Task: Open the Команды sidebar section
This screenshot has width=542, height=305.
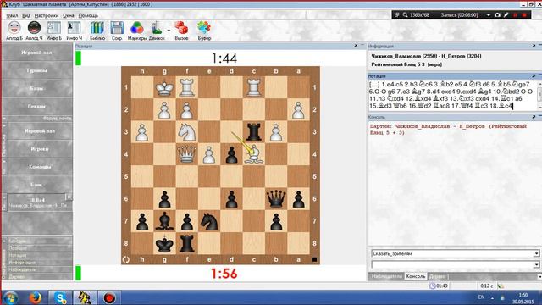Action: 40,167
